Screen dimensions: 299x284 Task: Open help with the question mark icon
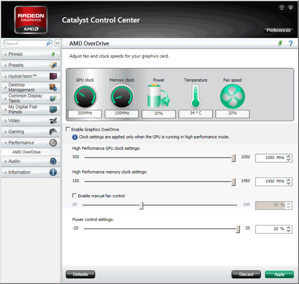coord(290,44)
